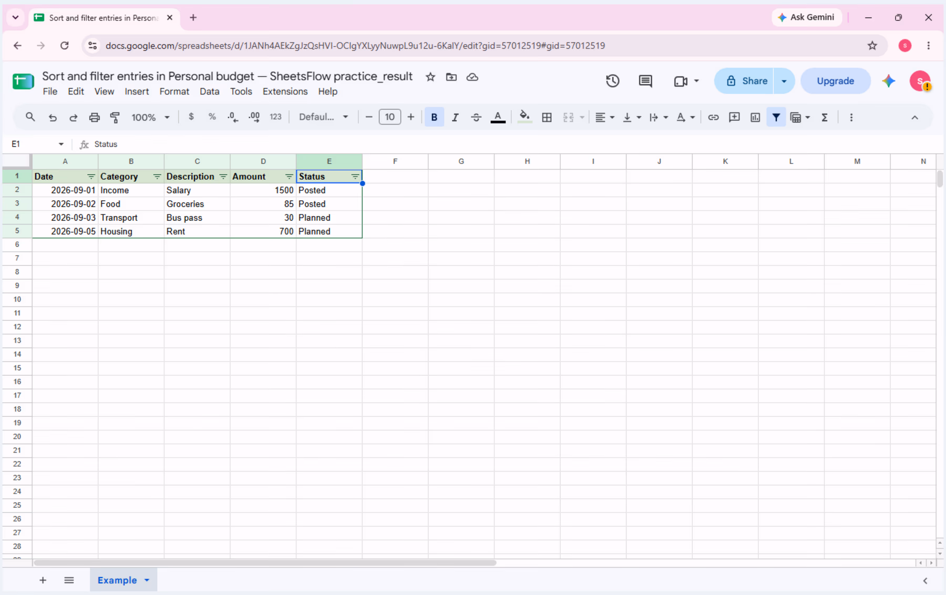Click the Share button
The image size is (946, 595).
tap(744, 81)
